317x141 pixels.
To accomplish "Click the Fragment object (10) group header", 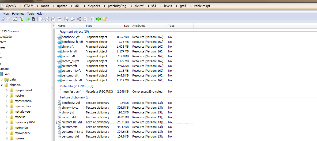I will click(74, 32).
